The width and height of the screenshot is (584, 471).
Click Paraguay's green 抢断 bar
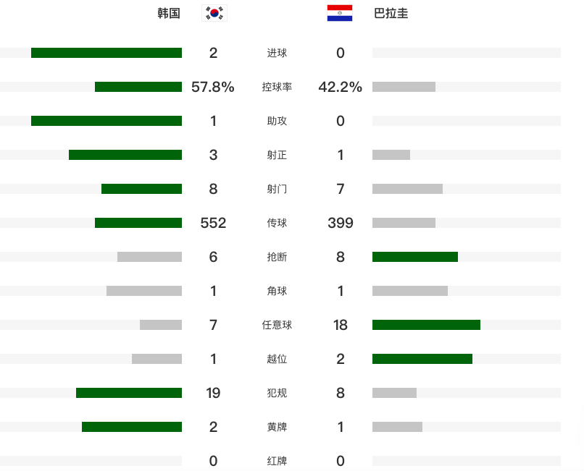pyautogui.click(x=415, y=257)
